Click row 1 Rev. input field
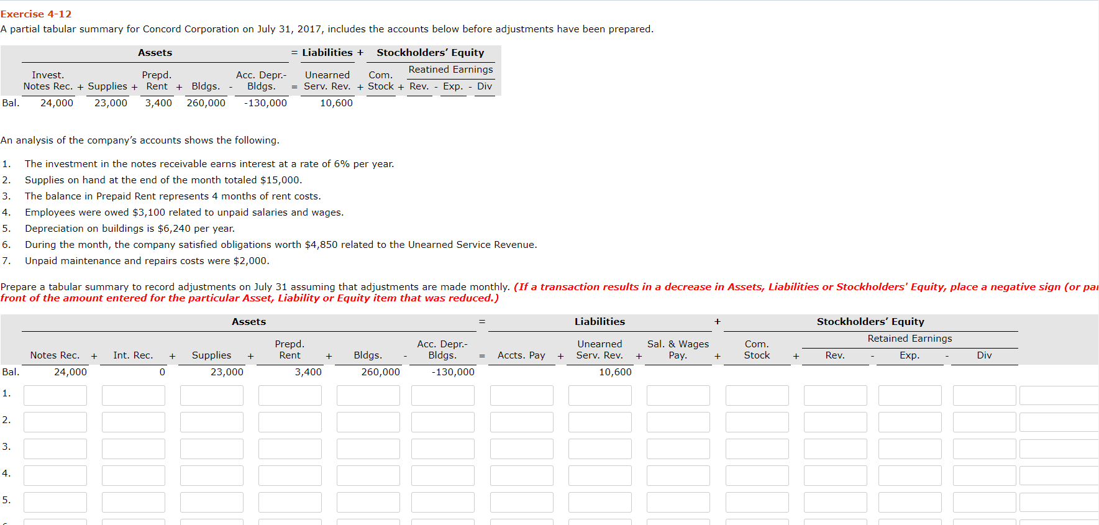Screen dimensions: 1099x525 click(x=836, y=395)
